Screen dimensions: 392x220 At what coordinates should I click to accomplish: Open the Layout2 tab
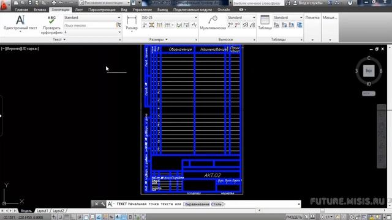[58, 211]
